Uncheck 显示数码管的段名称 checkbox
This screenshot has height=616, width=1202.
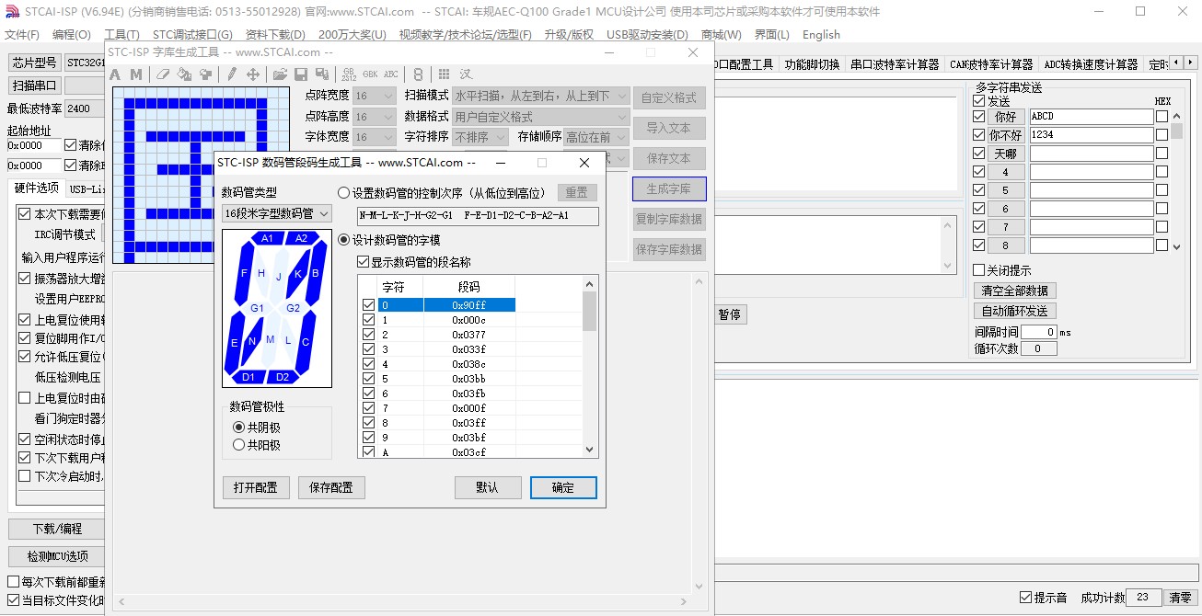point(364,262)
